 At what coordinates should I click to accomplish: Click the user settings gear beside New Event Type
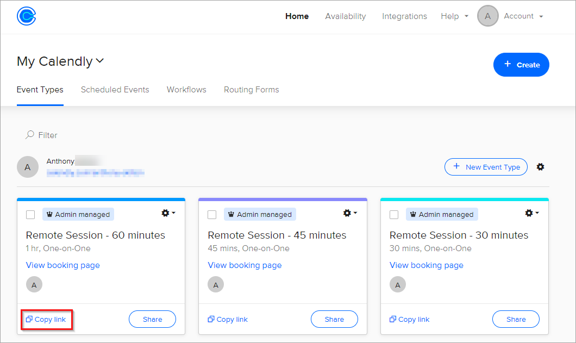coord(540,167)
